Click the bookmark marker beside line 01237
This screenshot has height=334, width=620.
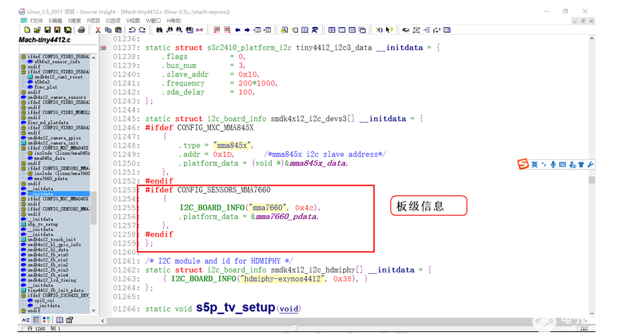tap(103, 48)
